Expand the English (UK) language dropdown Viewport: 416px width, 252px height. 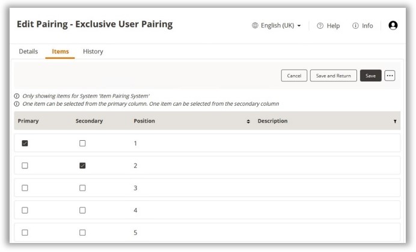pyautogui.click(x=276, y=25)
